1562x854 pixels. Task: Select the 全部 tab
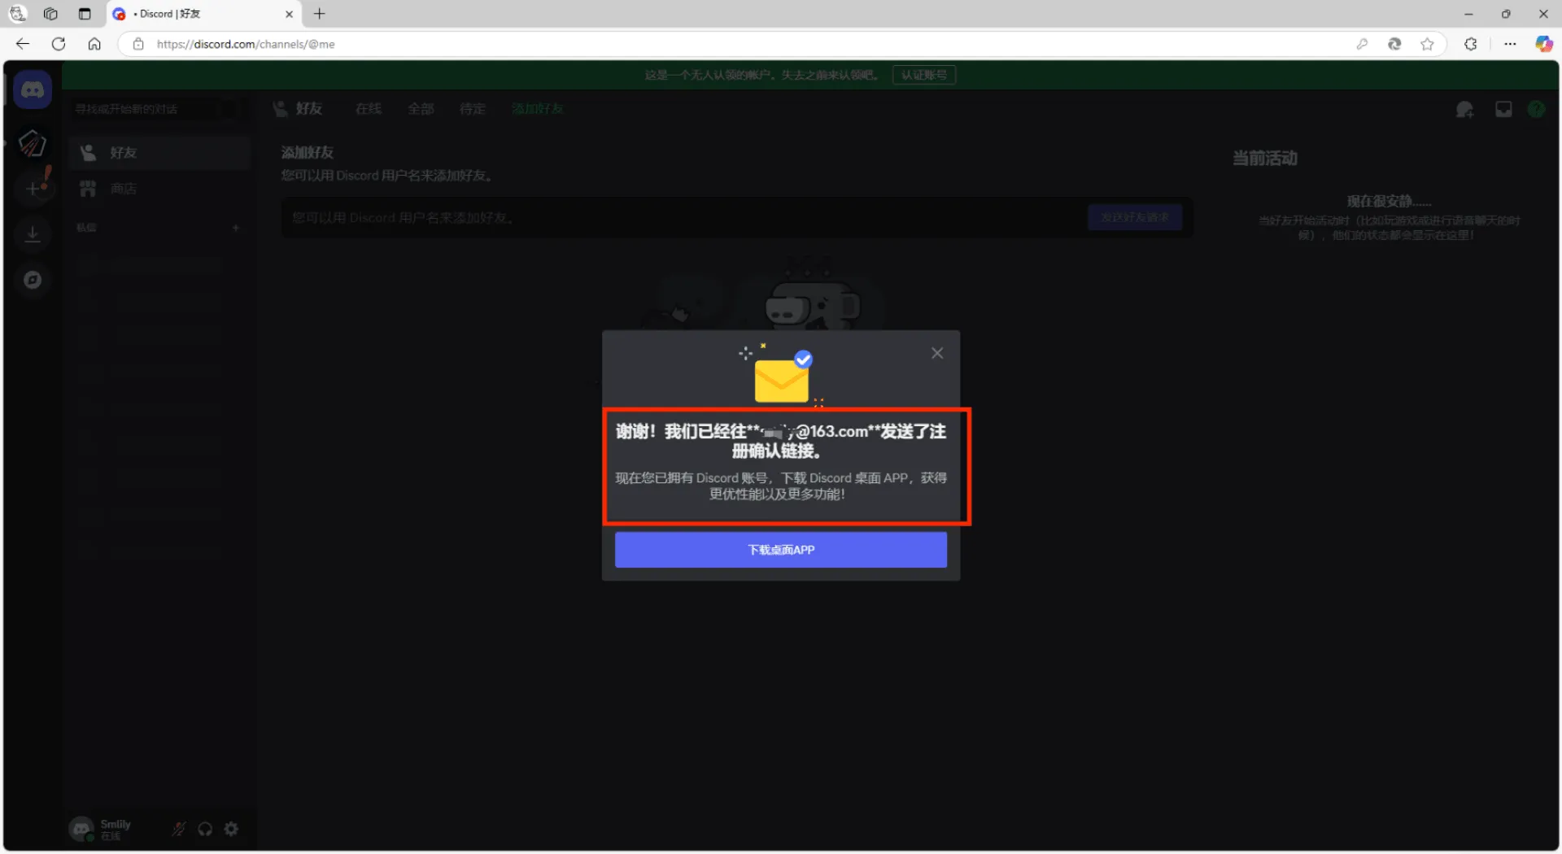coord(421,109)
